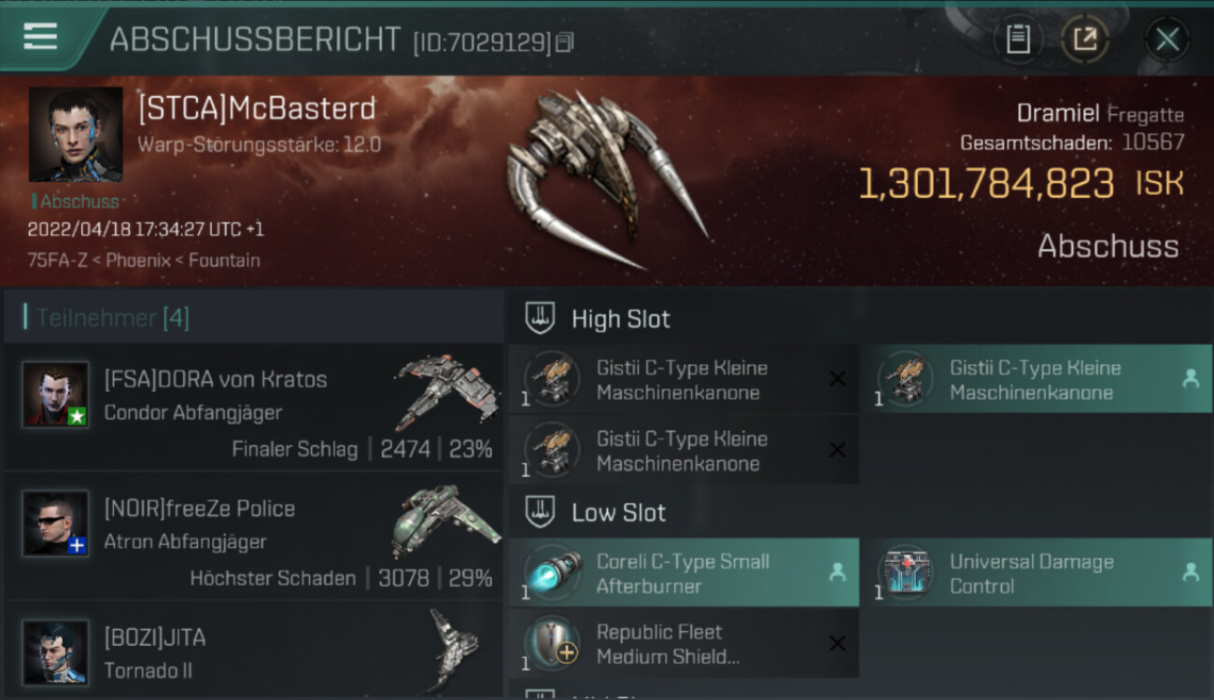Open the clipboard icon in header
Screen dimensions: 1214x700
pyautogui.click(x=1018, y=39)
